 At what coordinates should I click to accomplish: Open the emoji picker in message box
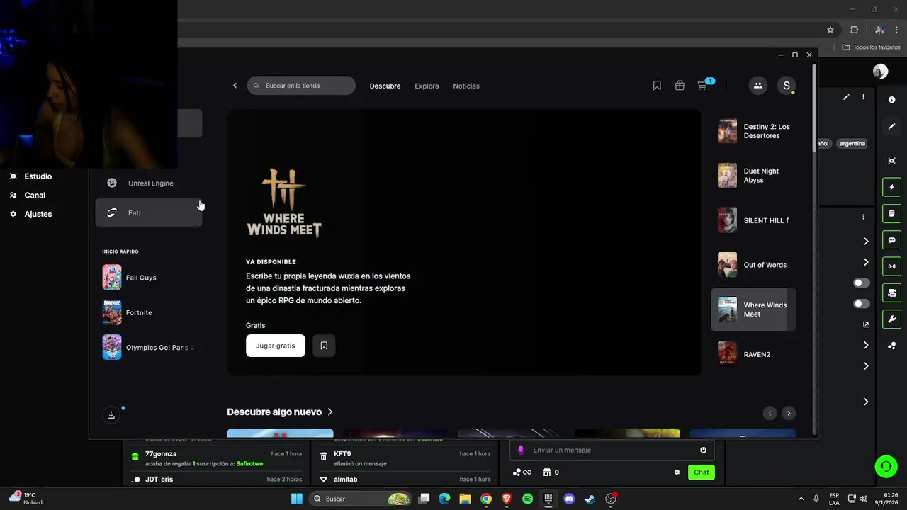[703, 450]
